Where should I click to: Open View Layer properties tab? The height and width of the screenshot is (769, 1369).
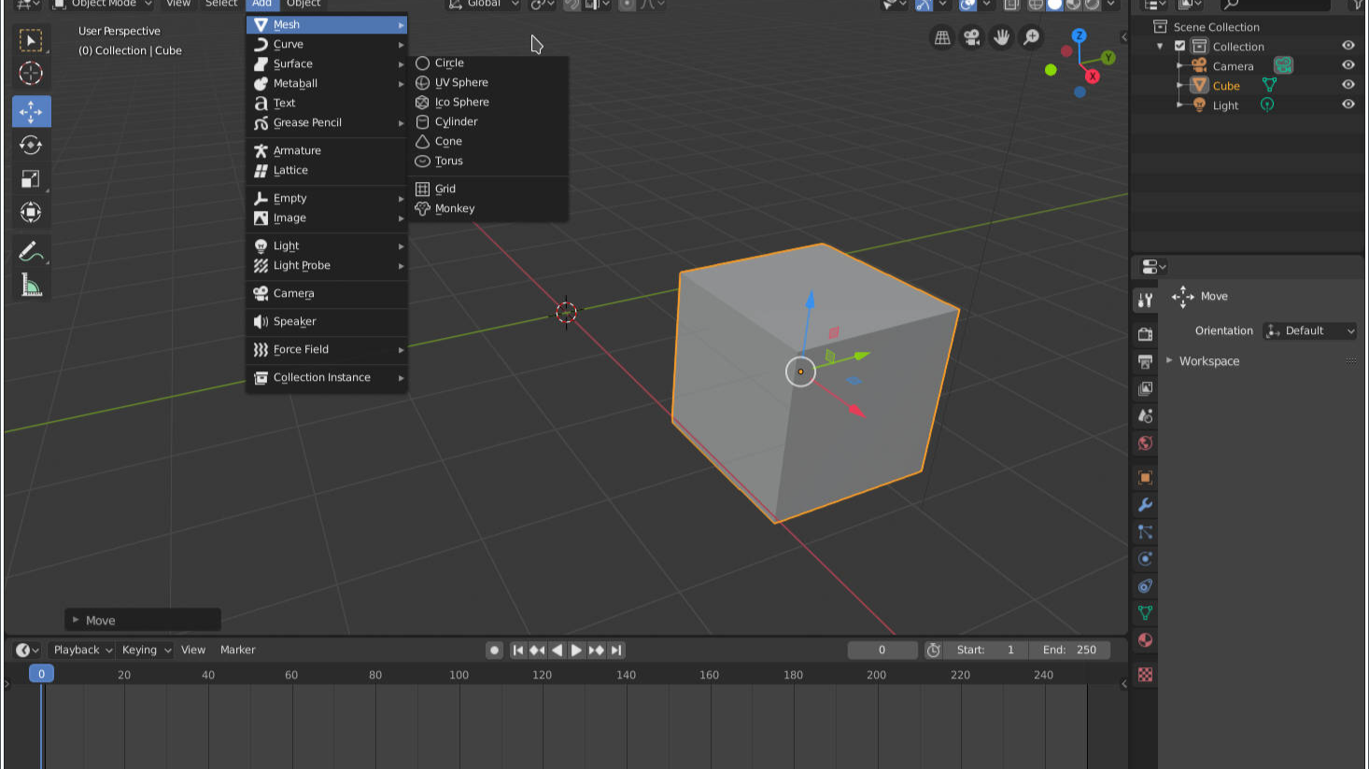pyautogui.click(x=1145, y=388)
